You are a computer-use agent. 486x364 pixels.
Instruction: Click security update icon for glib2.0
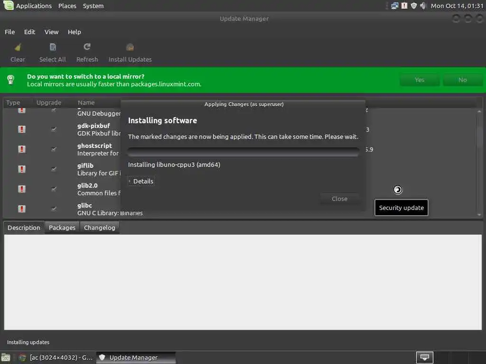pyautogui.click(x=22, y=189)
